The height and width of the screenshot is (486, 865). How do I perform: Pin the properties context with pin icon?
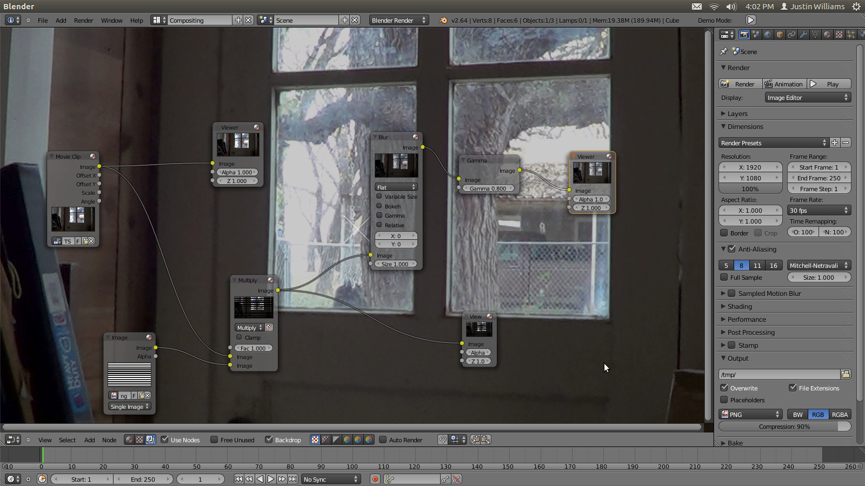pos(724,51)
